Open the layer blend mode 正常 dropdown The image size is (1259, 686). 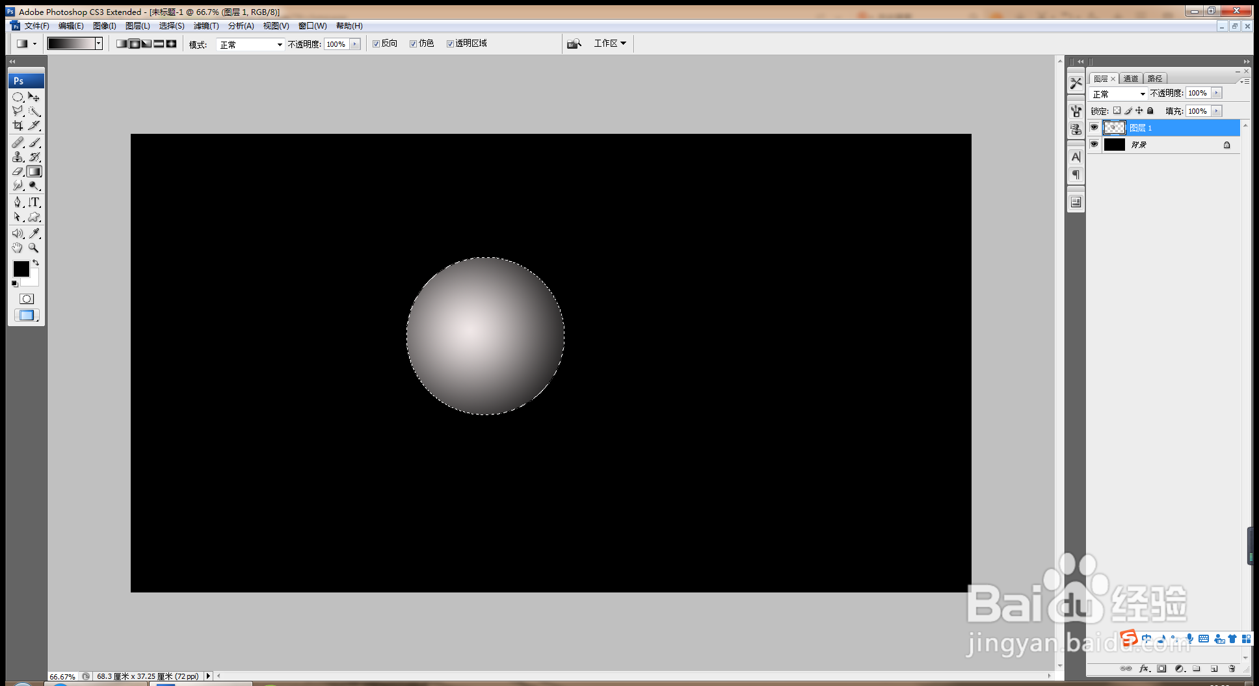point(1119,94)
